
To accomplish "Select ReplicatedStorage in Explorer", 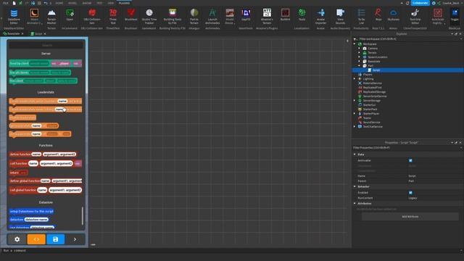I will point(374,92).
